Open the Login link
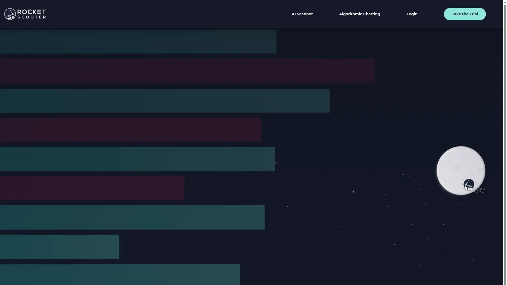Screen dimensions: 507x285 click(412, 14)
